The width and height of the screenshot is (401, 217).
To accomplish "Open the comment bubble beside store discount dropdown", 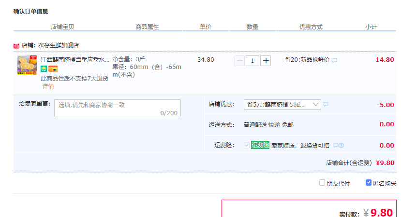I will click(326, 104).
